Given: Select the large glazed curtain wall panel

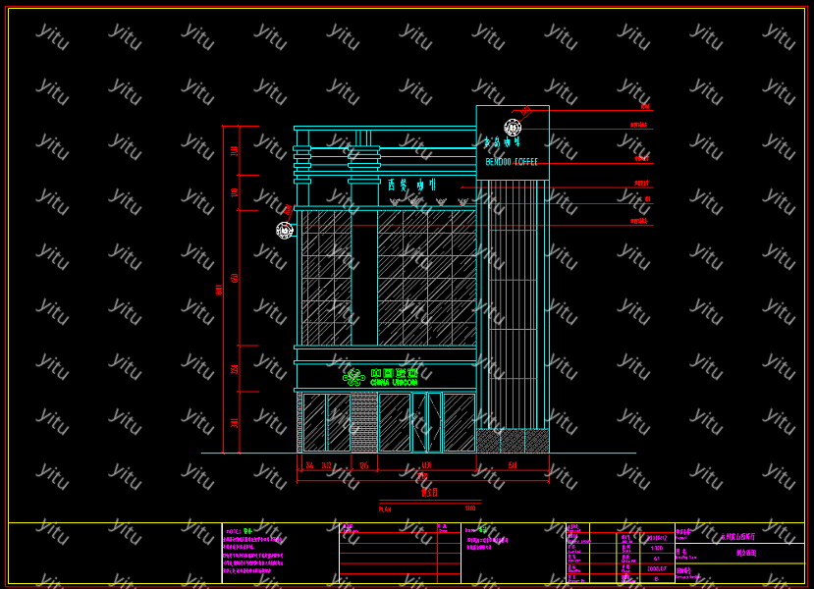Looking at the screenshot, I should pos(427,277).
